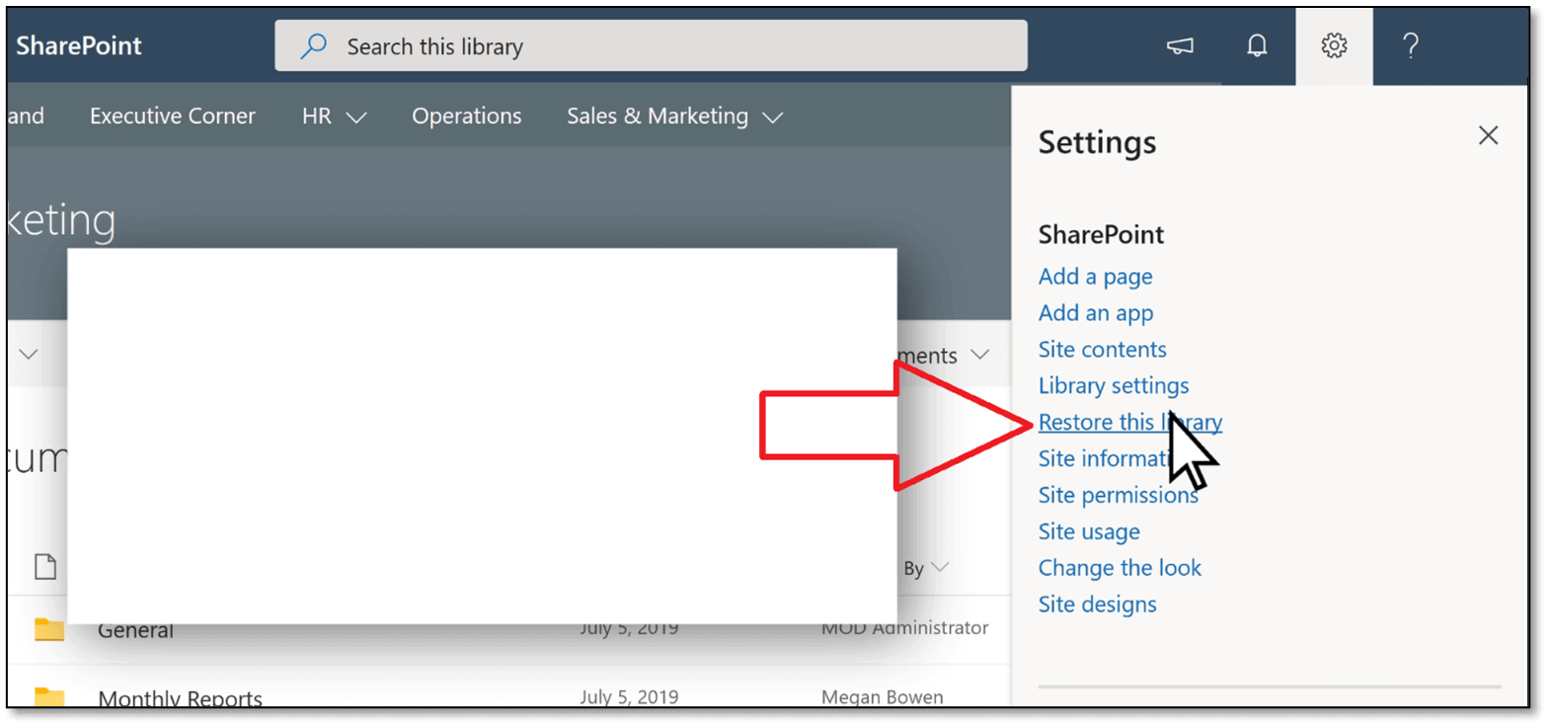Viewport: 1549px width, 727px height.
Task: Click the search magnifier icon
Action: pos(314,46)
